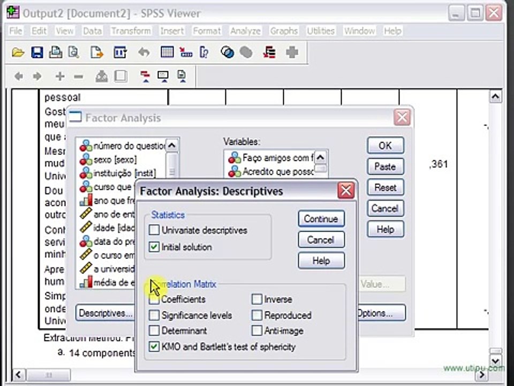
Task: Print the output with printer icon
Action: tap(55, 53)
